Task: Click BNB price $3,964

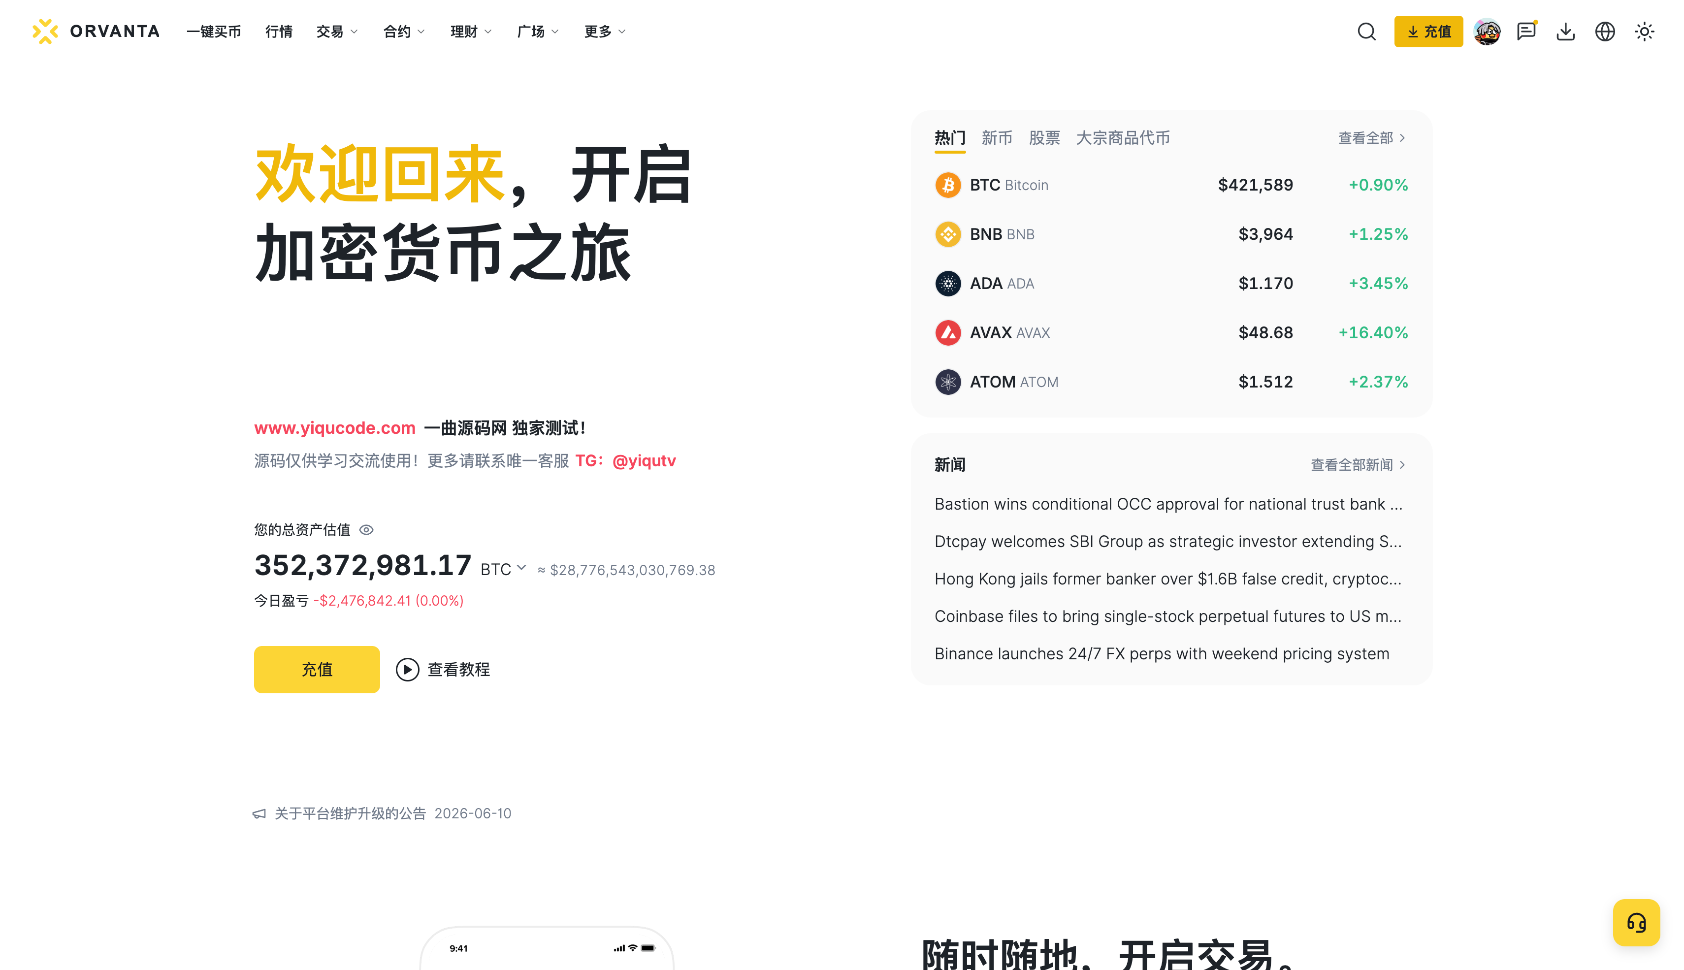Action: (1265, 234)
